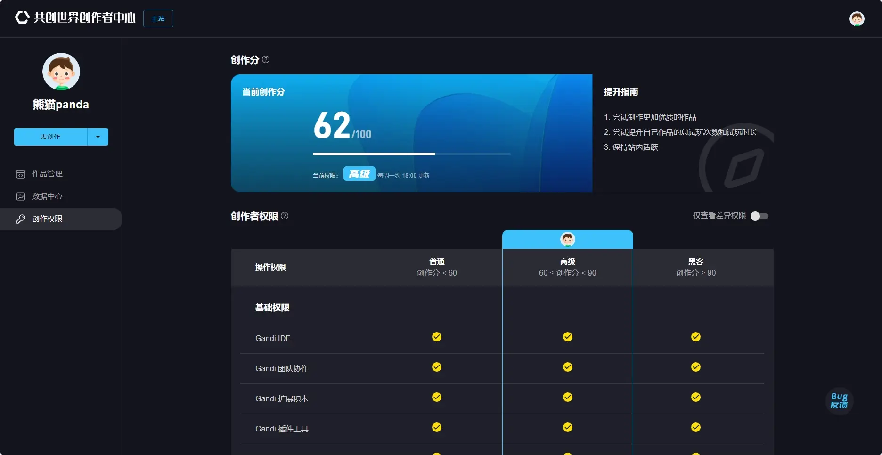Click the 高级 current level badge
The height and width of the screenshot is (455, 882).
(359, 174)
